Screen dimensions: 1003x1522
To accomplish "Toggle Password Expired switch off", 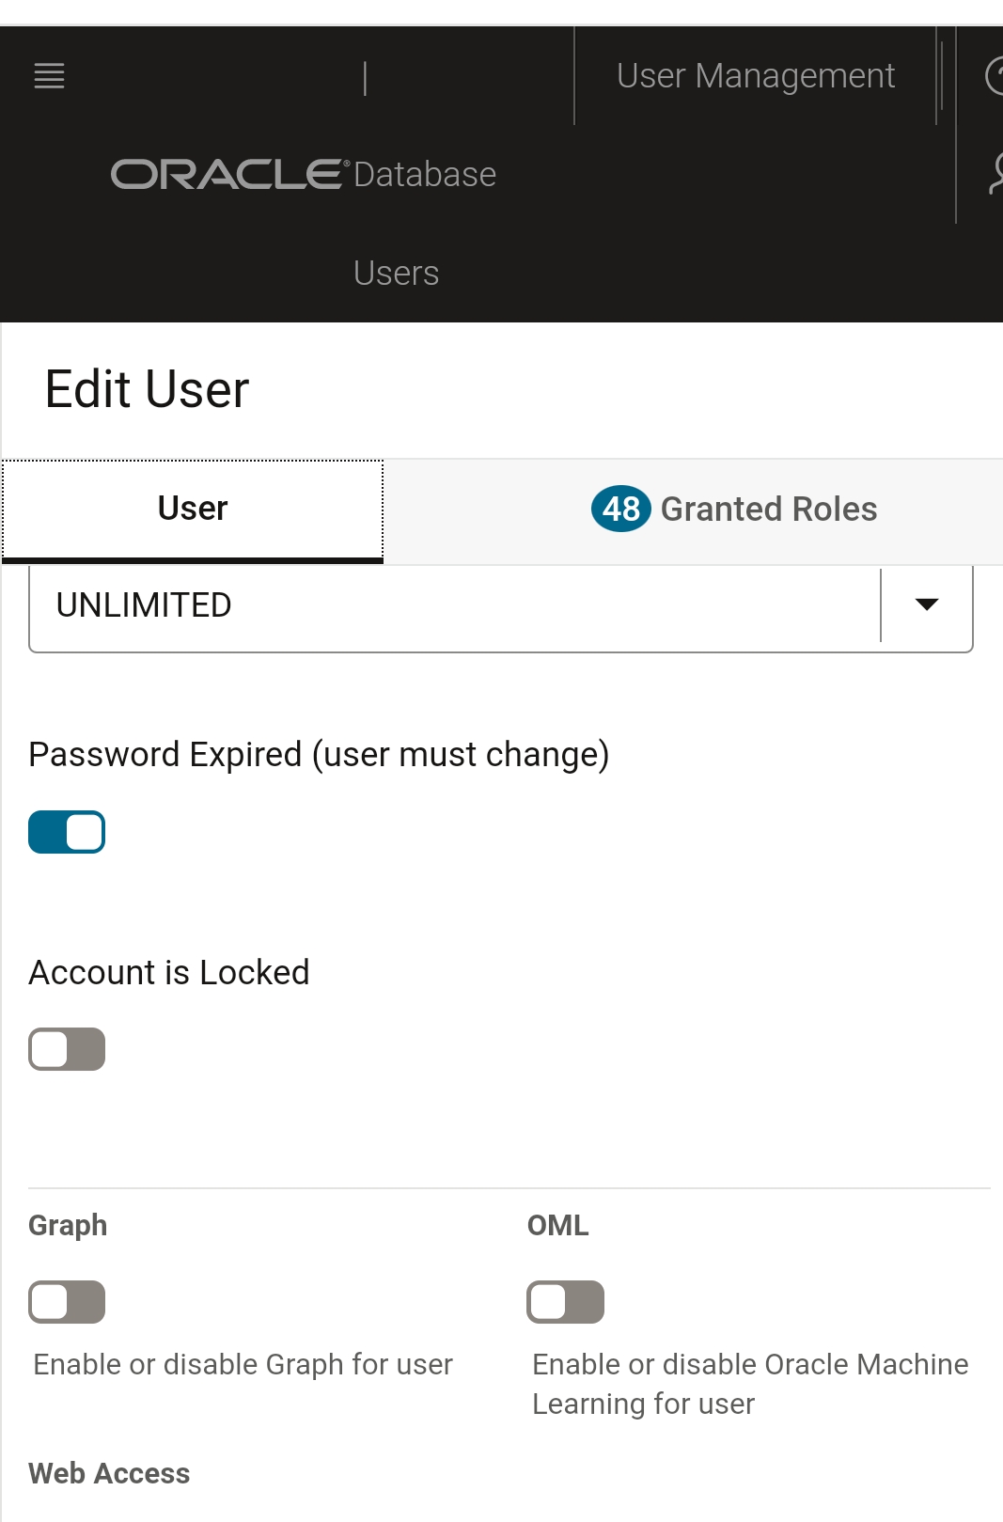I will [67, 832].
